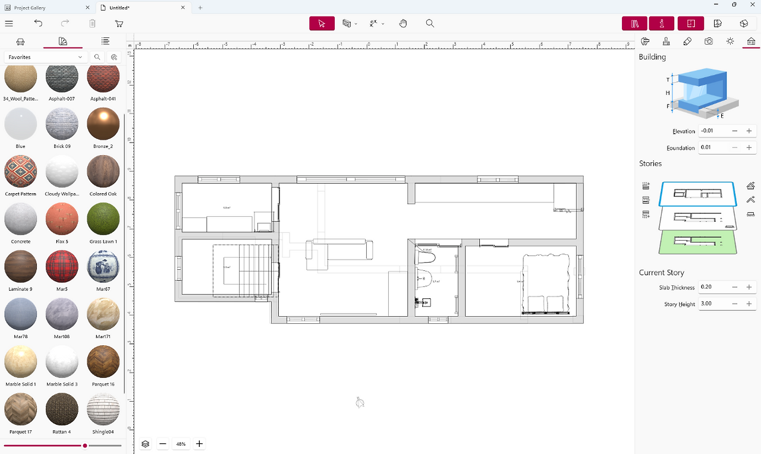Open the materials library tab
The image size is (761, 454).
(x=63, y=41)
